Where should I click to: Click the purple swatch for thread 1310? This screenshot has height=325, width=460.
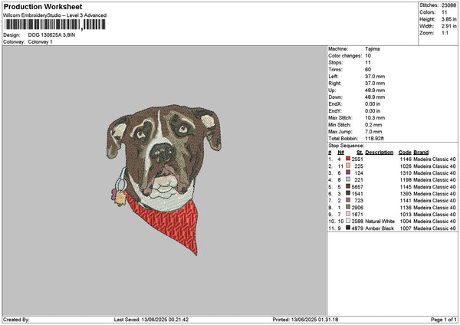click(349, 172)
